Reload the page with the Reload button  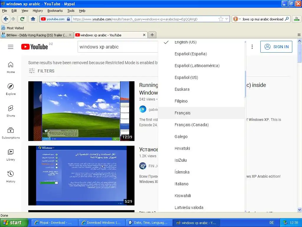22,19
